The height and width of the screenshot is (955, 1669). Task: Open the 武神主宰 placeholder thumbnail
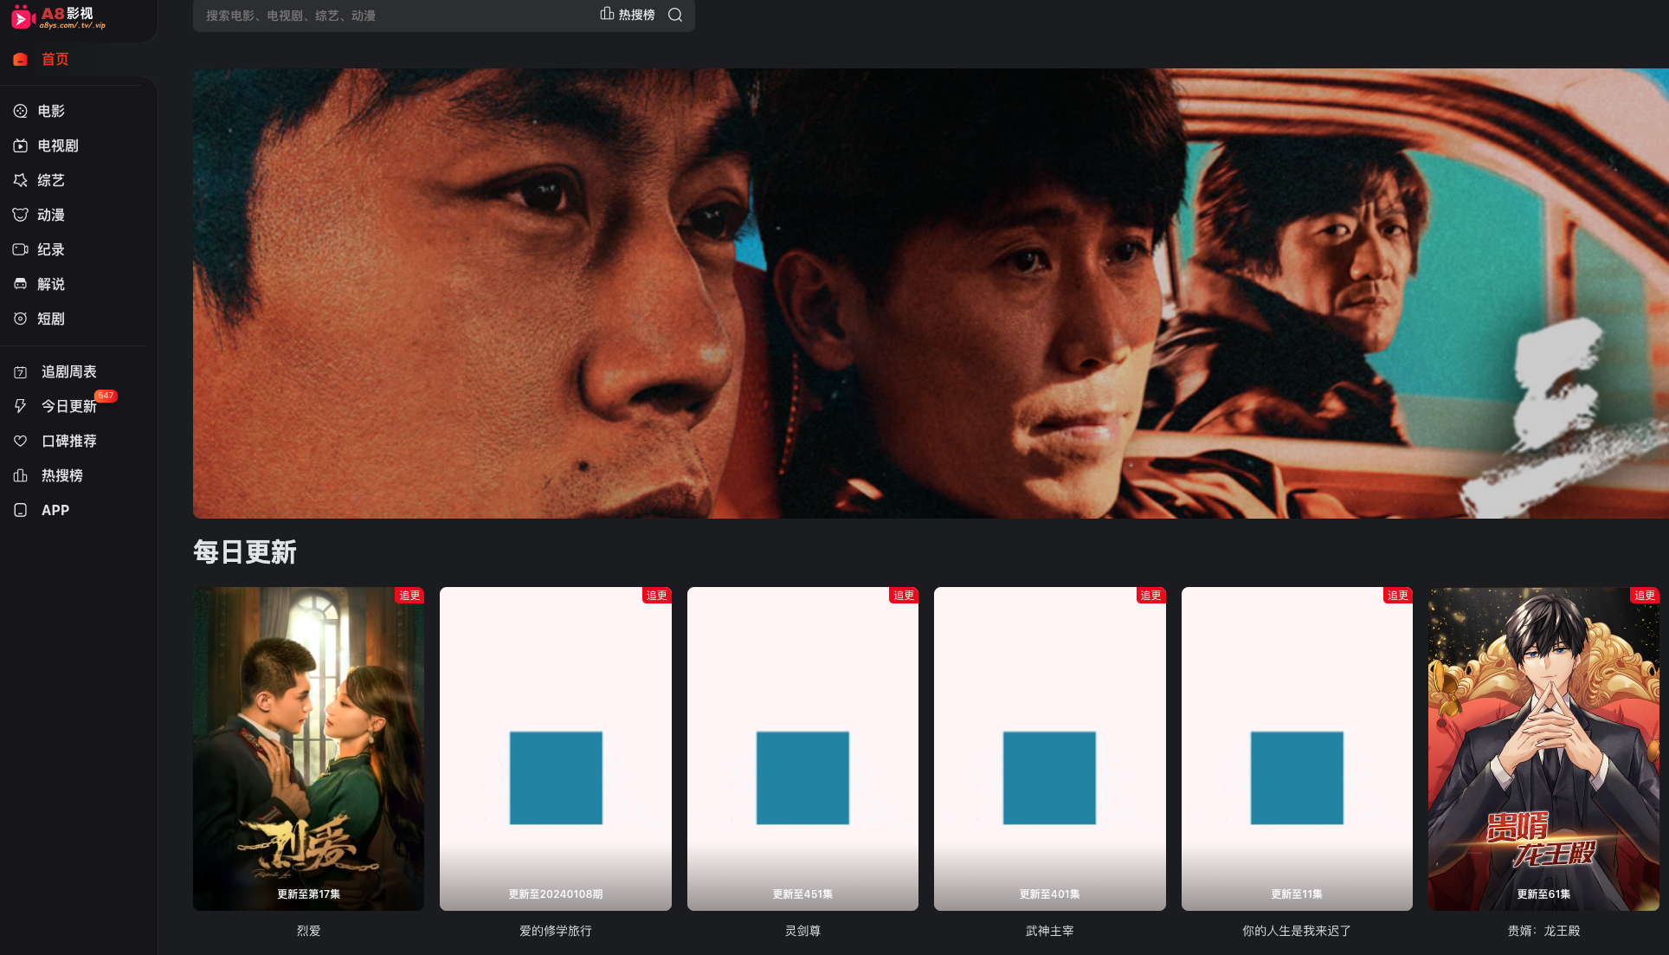tap(1050, 749)
